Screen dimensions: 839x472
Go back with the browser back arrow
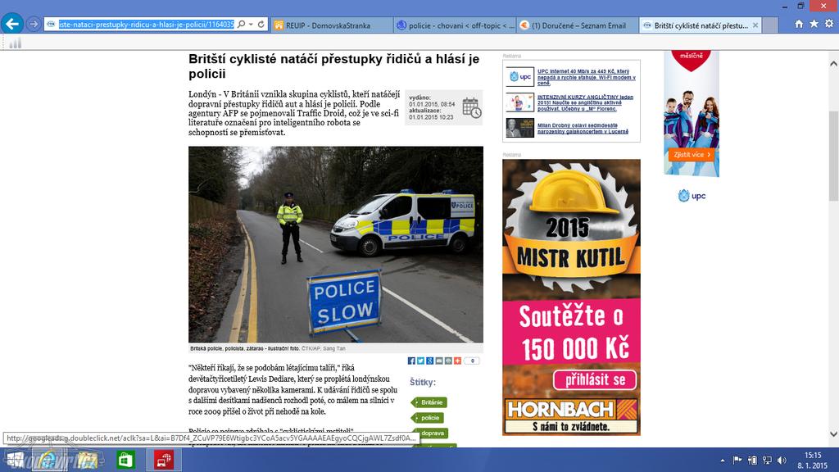coord(12,24)
